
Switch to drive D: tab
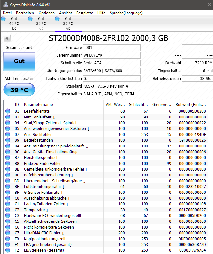(14, 24)
